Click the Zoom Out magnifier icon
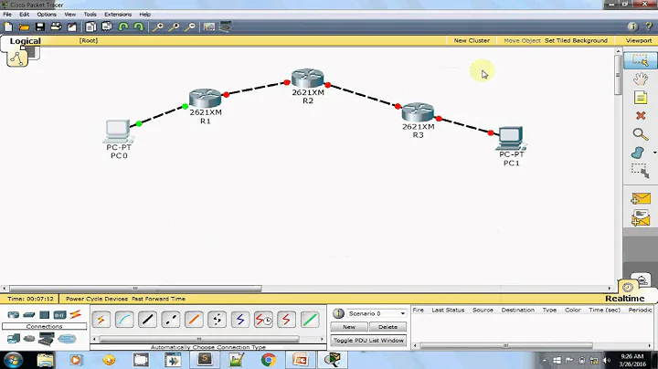This screenshot has width=658, height=369. point(190,27)
